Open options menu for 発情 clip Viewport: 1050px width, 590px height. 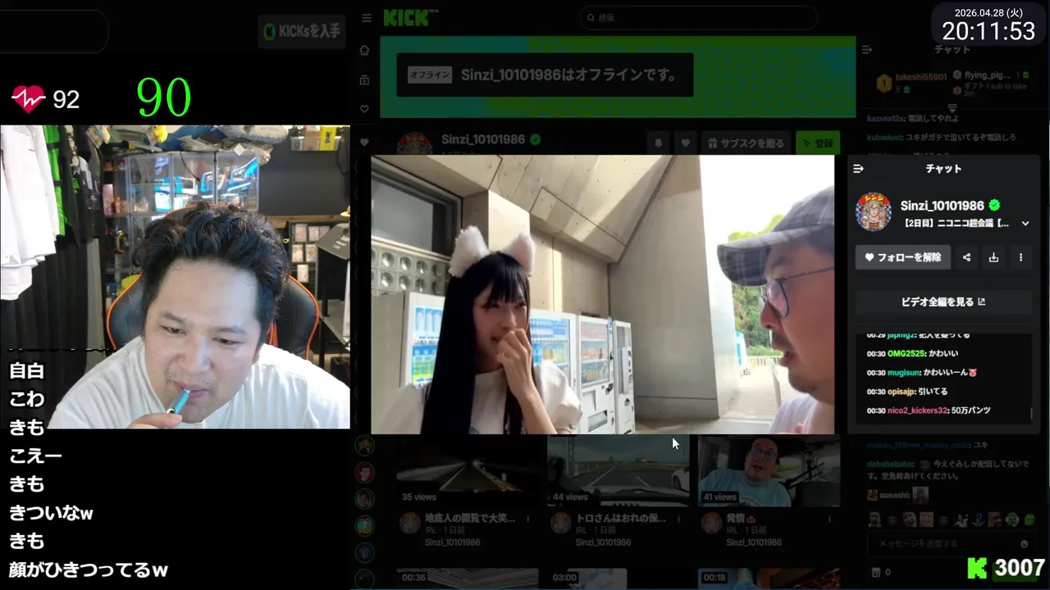tap(829, 519)
